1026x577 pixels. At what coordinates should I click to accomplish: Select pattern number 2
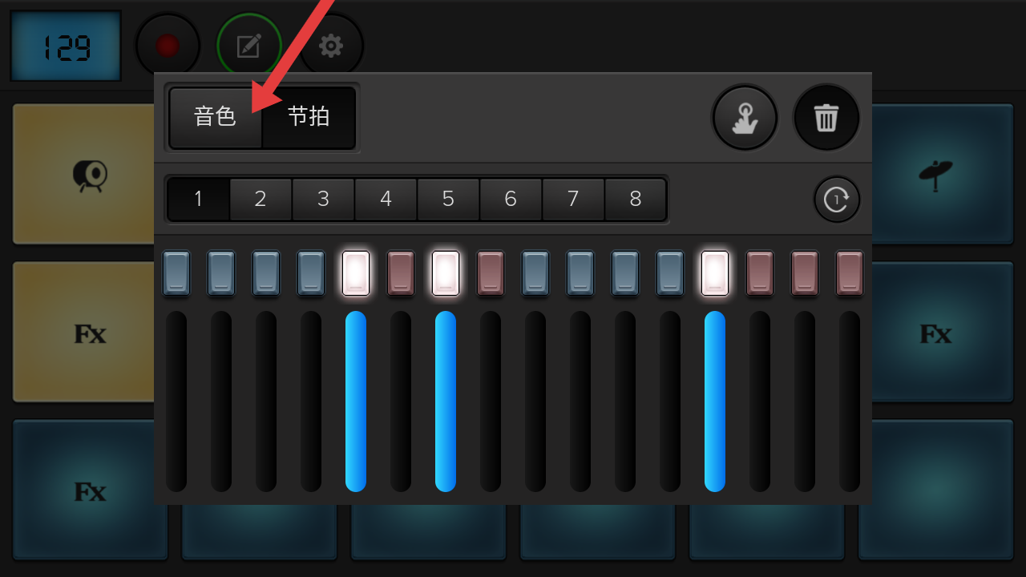pos(261,199)
